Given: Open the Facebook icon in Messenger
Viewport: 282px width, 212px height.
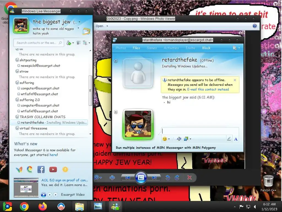Looking at the screenshot, I should pos(41,169).
